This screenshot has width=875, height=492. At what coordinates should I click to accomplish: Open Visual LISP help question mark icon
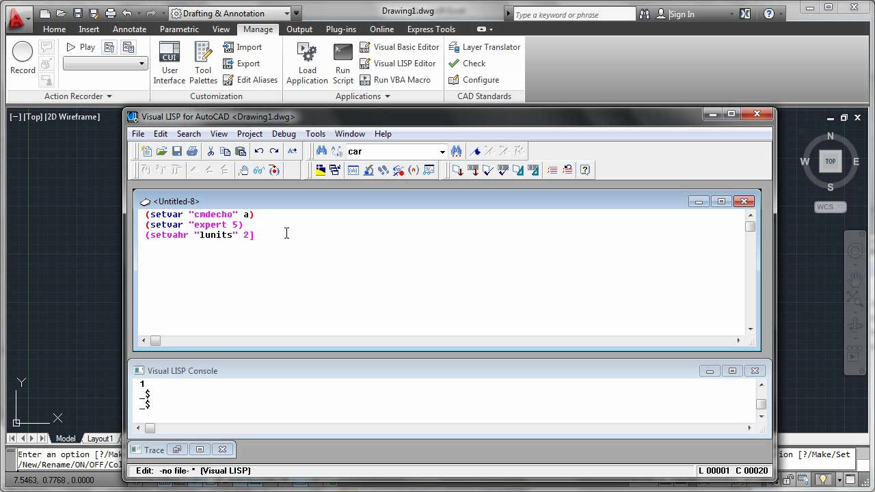tap(585, 170)
